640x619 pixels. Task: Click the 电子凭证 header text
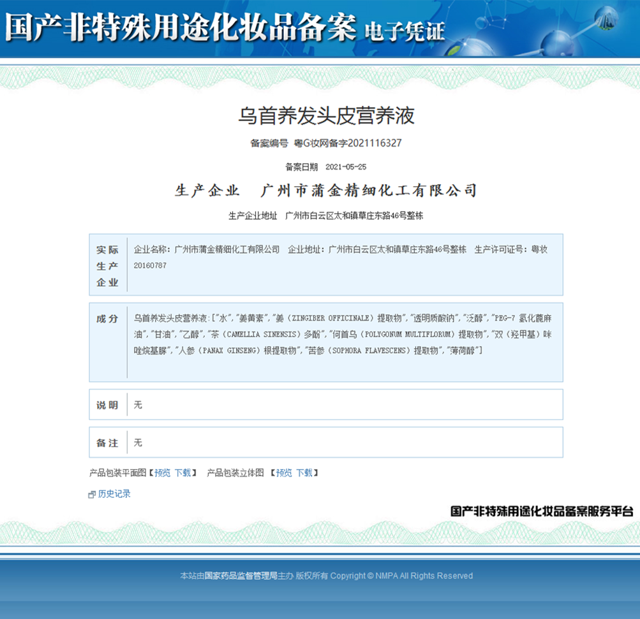pyautogui.click(x=404, y=31)
